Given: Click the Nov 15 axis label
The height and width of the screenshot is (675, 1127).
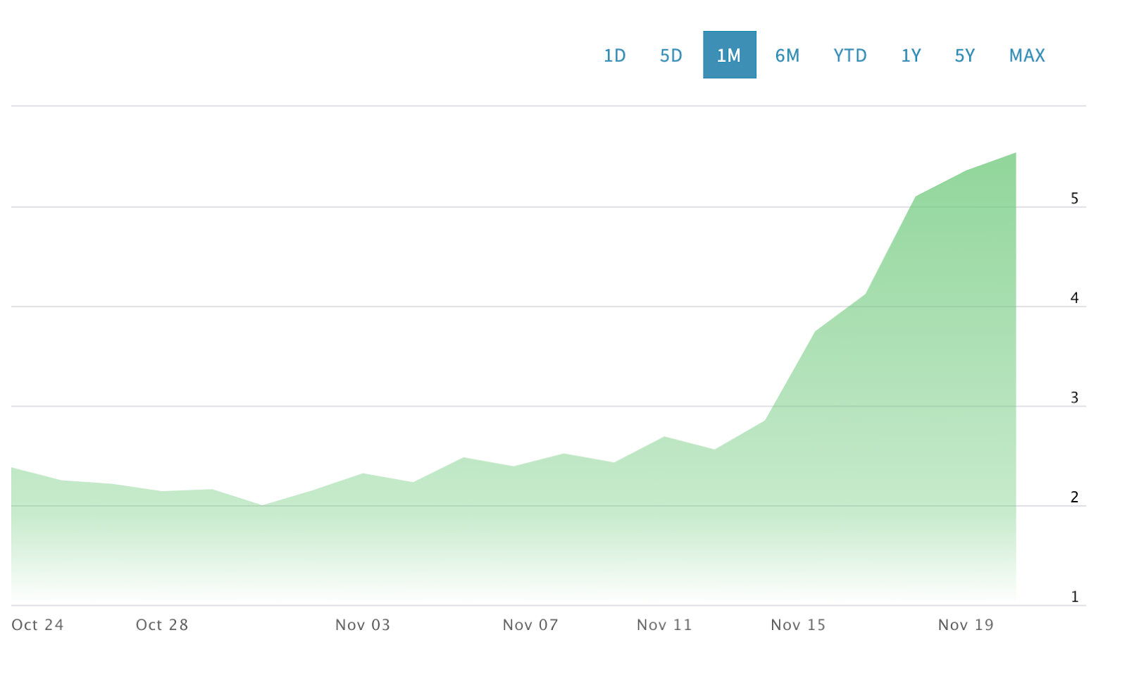Looking at the screenshot, I should (x=798, y=625).
